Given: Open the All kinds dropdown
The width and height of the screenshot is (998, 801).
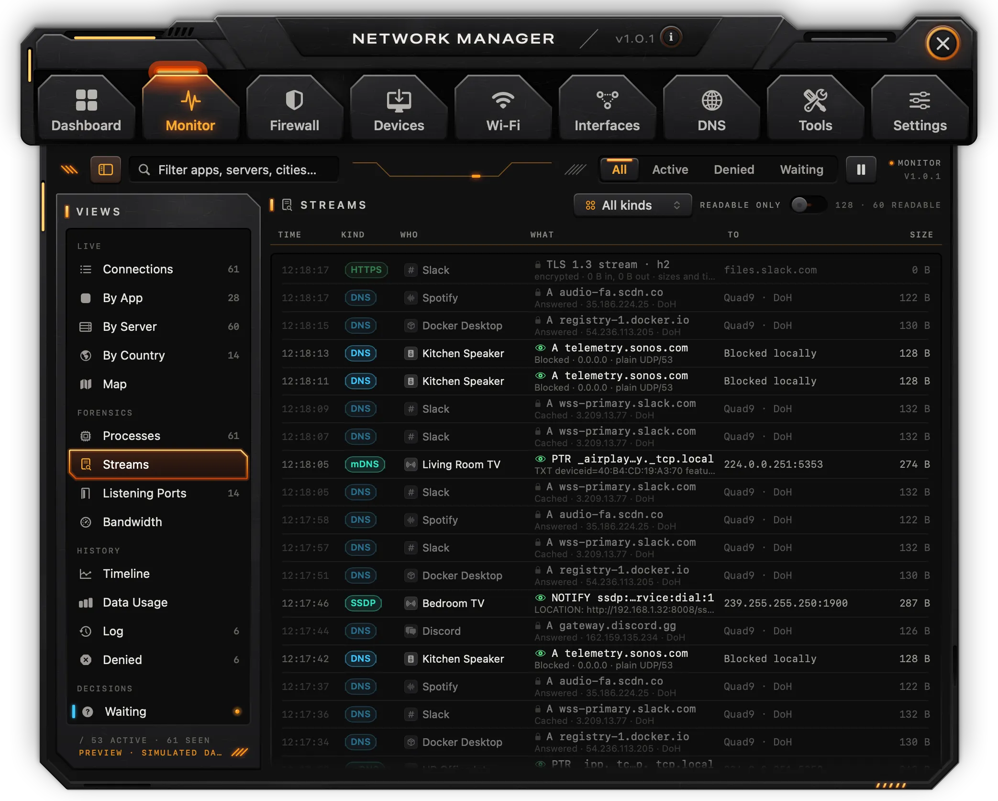Looking at the screenshot, I should pos(632,205).
